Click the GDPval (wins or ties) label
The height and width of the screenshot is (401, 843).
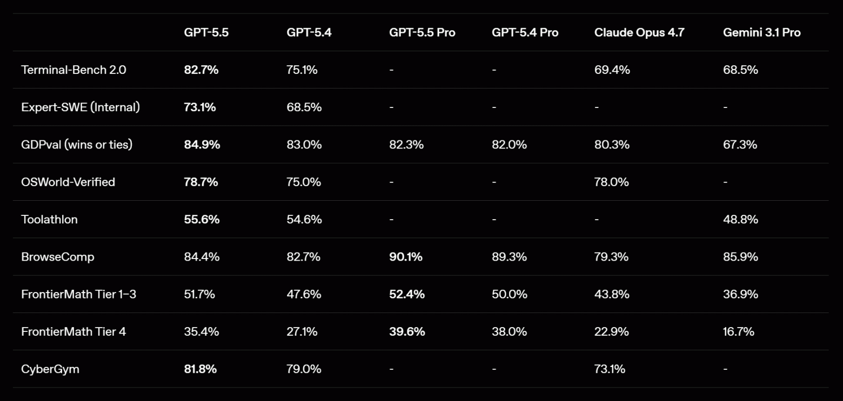[77, 145]
